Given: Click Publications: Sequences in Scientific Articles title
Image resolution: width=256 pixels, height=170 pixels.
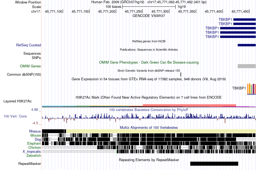Looking at the screenshot, I should [149, 50].
